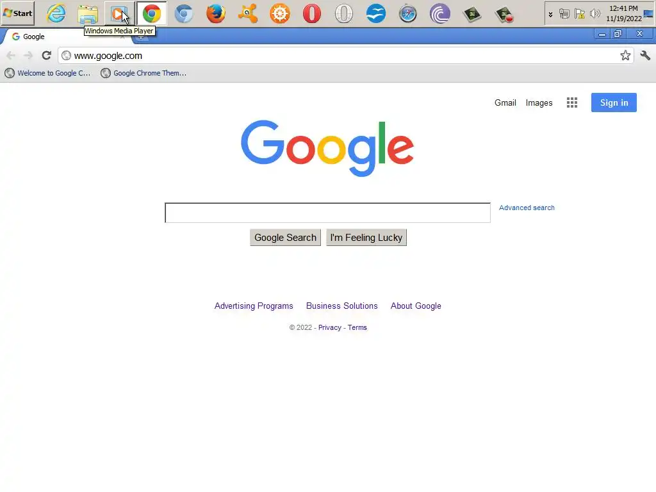Open the Chromium taskbar icon
Viewport: 656px width, 492px height.
pyautogui.click(x=184, y=14)
